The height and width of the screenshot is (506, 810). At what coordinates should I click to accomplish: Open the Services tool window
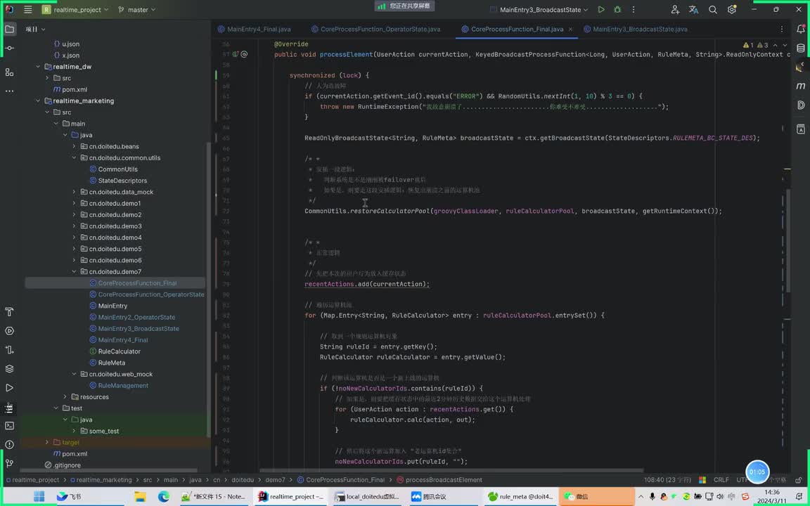pos(9,331)
